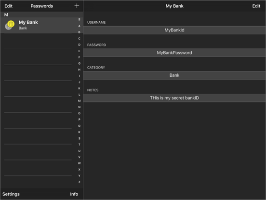
Task: Jump to index letter S
Action: [79, 138]
